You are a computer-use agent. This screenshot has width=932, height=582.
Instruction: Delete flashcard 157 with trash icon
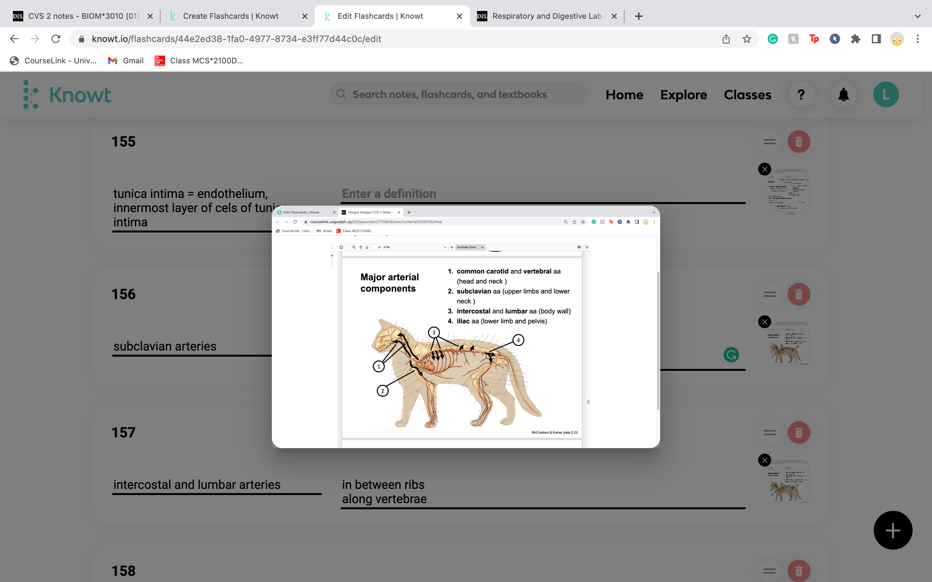pyautogui.click(x=799, y=433)
